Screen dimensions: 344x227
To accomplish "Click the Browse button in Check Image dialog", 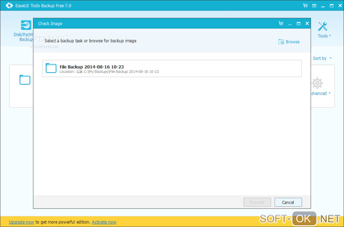I will [x=289, y=42].
